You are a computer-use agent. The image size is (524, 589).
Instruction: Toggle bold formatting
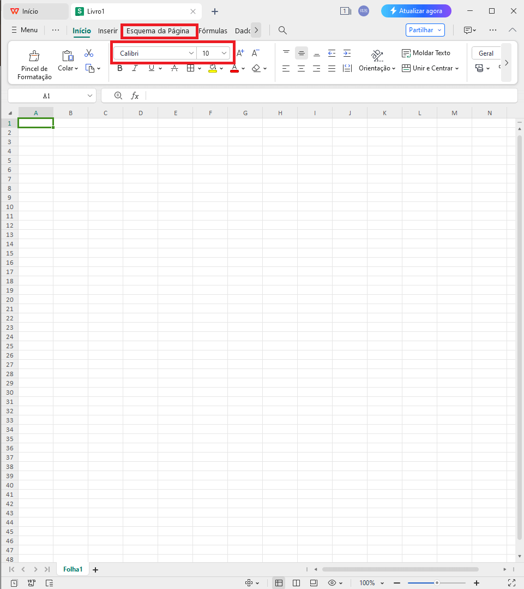(120, 68)
